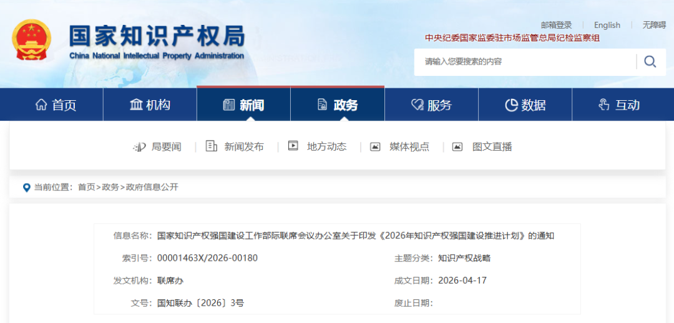Screen dimensions: 674x323
Task: Click the institution building icon beside 机构
Action: 136,105
